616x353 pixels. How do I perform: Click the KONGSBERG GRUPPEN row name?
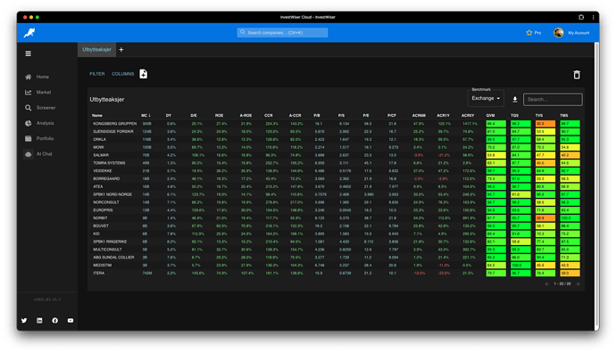(114, 124)
